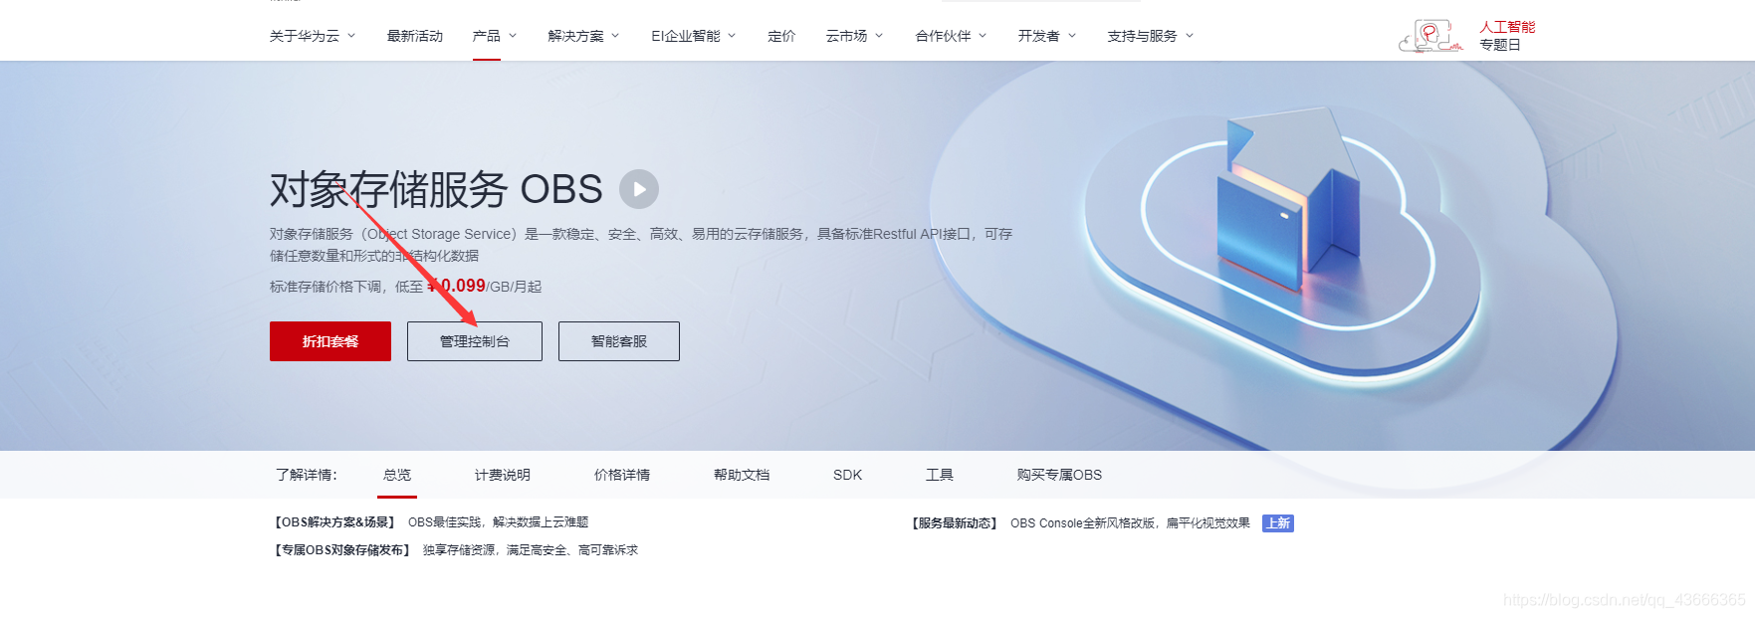Expand the EI企业智能 dropdown
The height and width of the screenshot is (618, 1755).
(694, 36)
